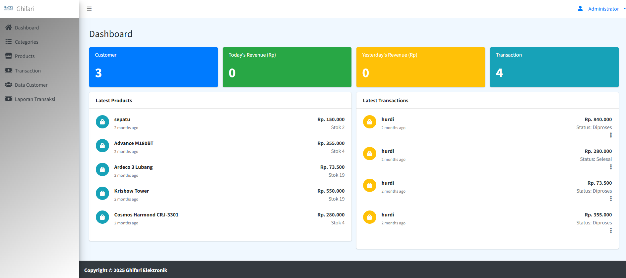Open kebab menu for Rp. 73.500 transaction

pos(611,199)
